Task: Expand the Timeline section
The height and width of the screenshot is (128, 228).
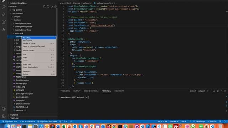Action: click(x=14, y=118)
